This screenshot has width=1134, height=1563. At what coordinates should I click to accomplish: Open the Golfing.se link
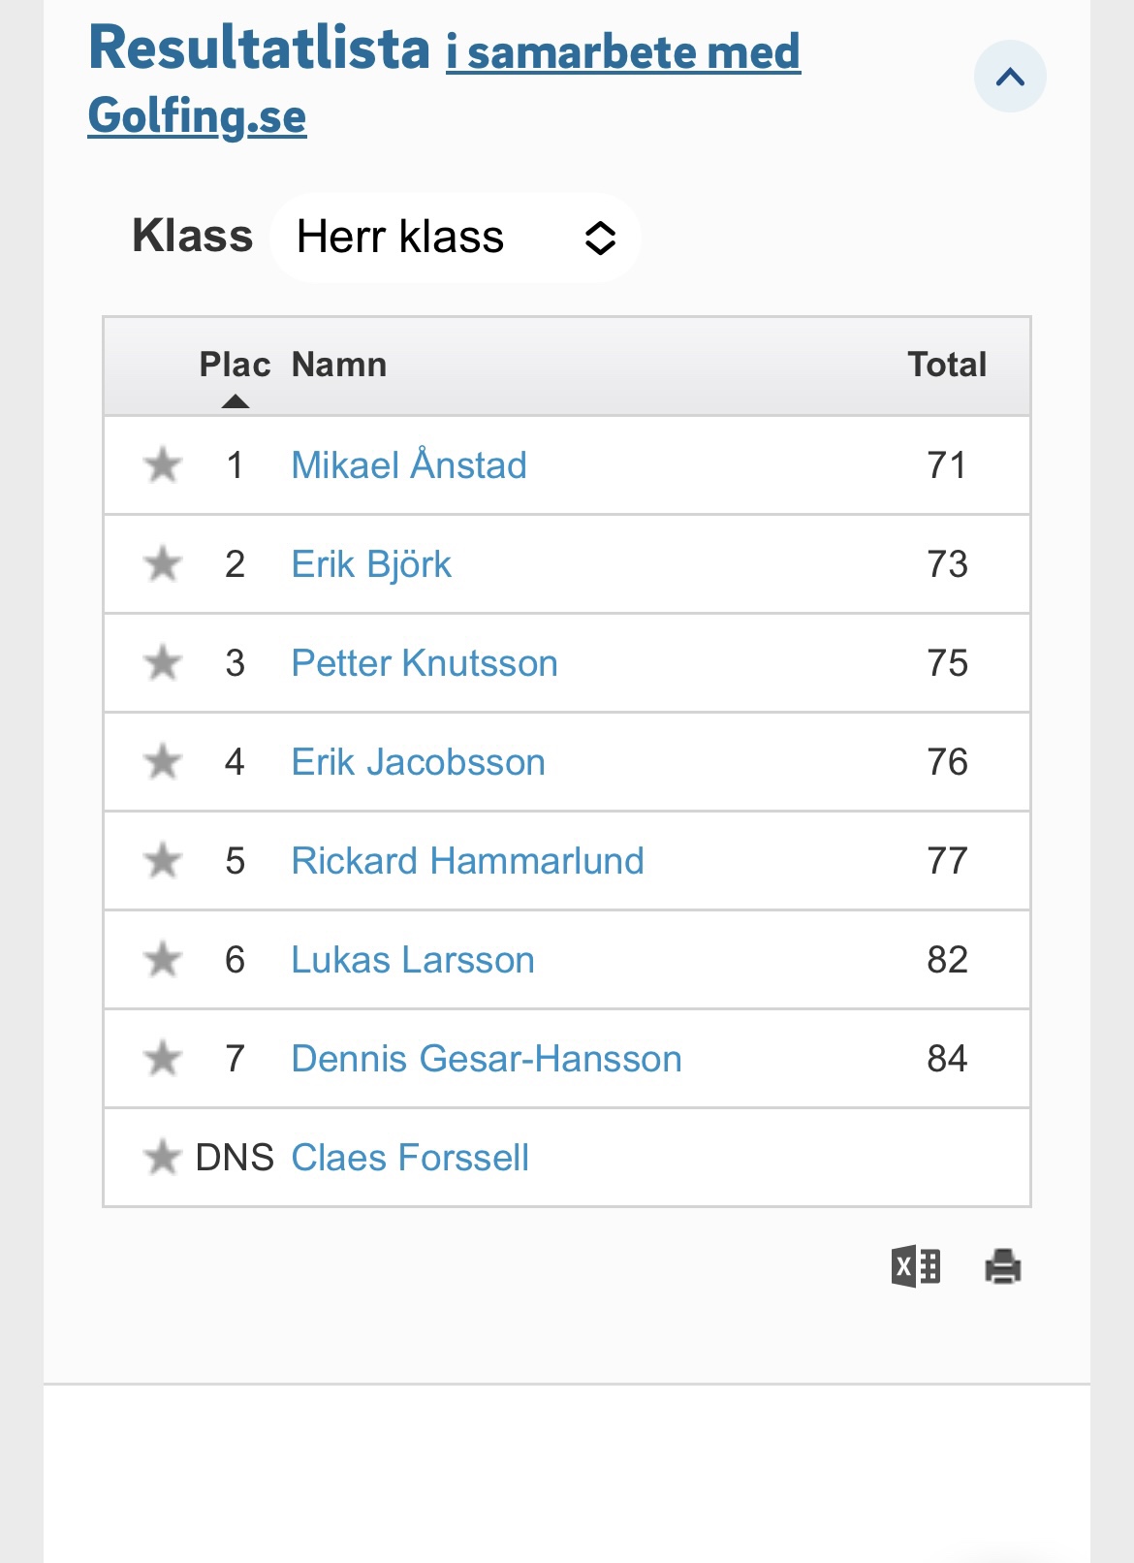(x=197, y=116)
